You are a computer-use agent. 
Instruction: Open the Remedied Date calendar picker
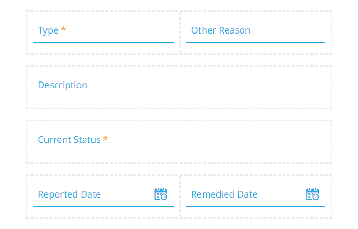click(x=313, y=194)
